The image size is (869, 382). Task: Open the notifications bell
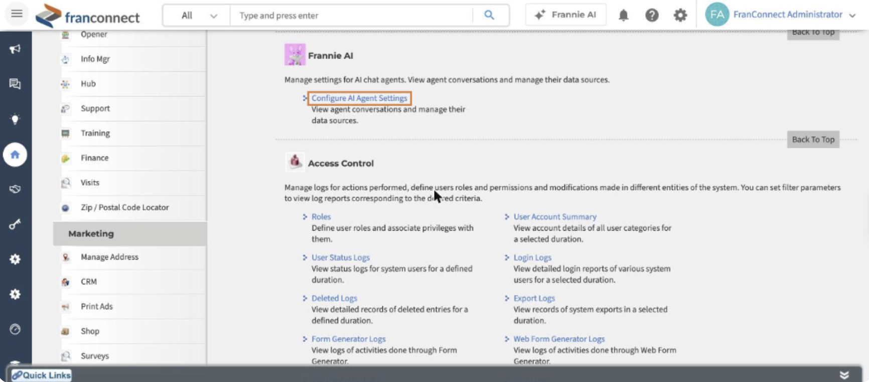point(623,16)
